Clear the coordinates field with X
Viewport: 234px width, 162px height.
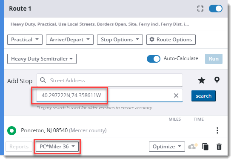tap(176, 95)
